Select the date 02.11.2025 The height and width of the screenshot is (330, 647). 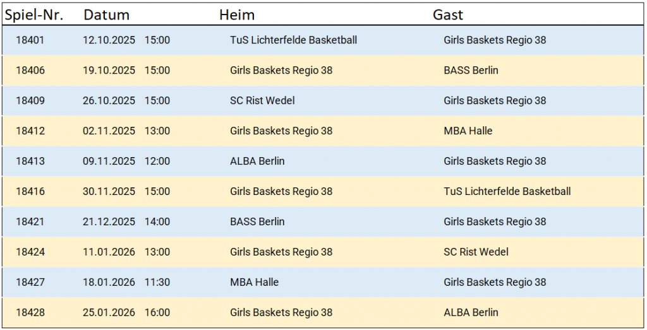pos(109,131)
